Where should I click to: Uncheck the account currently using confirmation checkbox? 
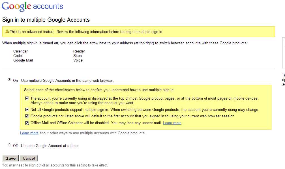(27, 98)
